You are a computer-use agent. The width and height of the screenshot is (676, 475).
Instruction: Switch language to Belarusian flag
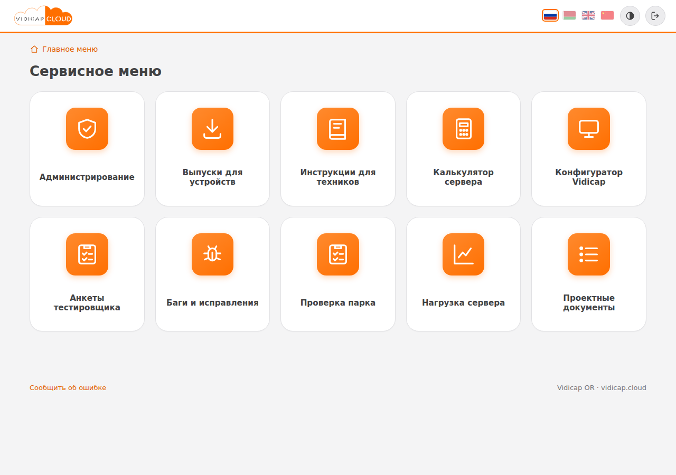tap(569, 15)
